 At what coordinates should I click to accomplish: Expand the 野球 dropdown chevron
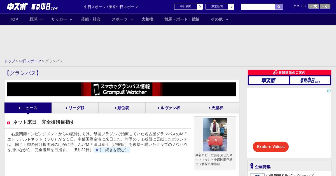pos(41,19)
